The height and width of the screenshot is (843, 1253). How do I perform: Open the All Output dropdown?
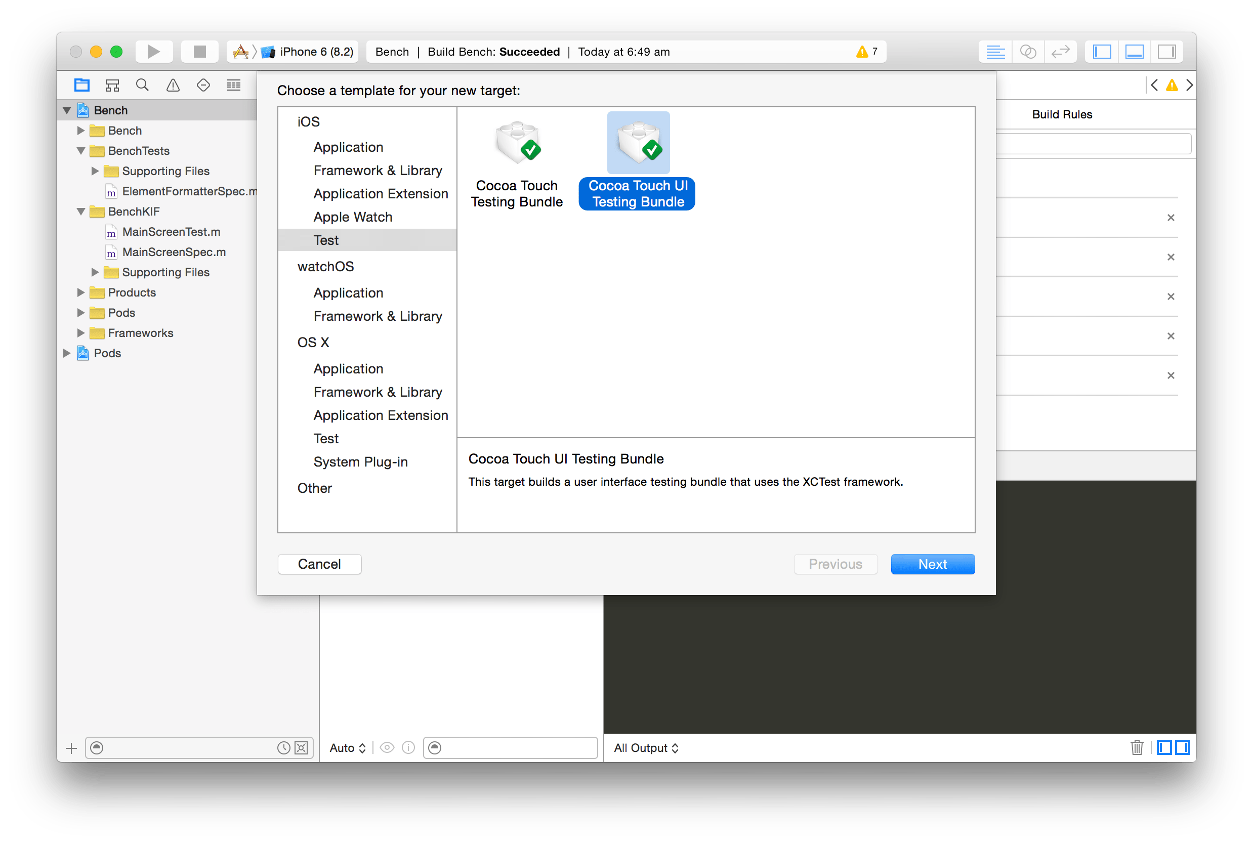[x=646, y=747]
